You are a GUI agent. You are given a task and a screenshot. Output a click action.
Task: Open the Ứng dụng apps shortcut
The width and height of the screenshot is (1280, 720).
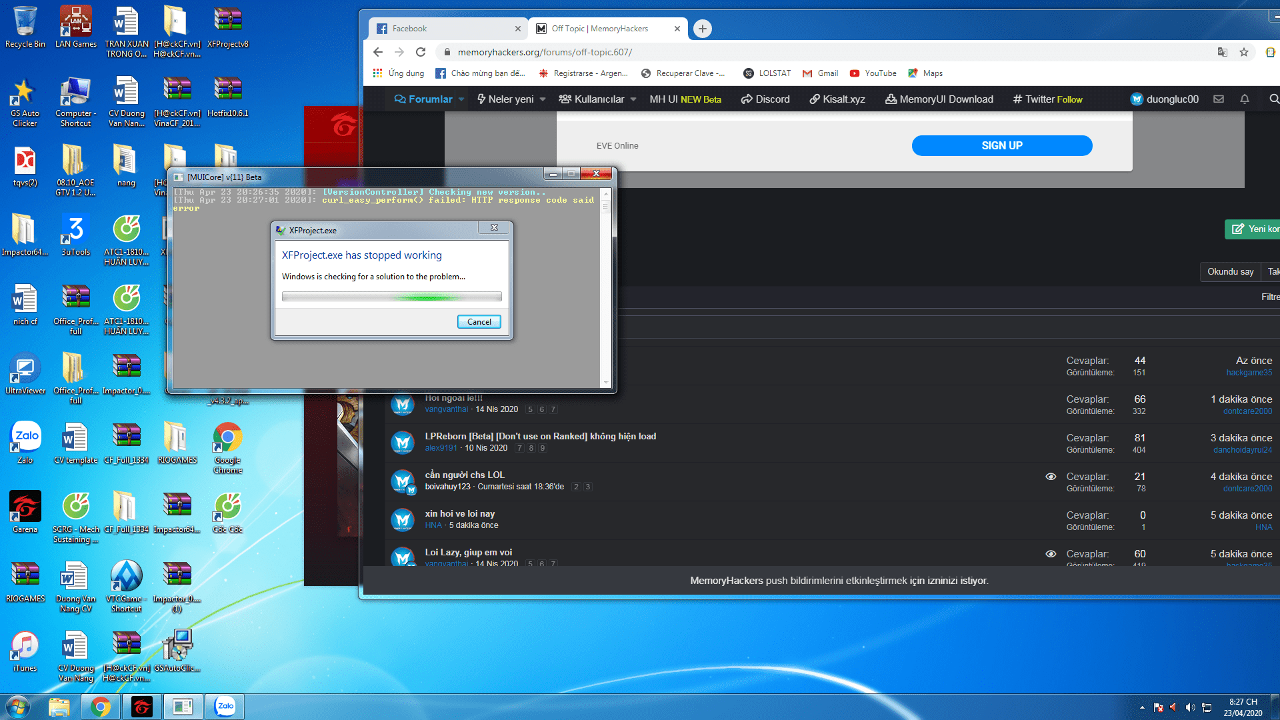pyautogui.click(x=398, y=73)
